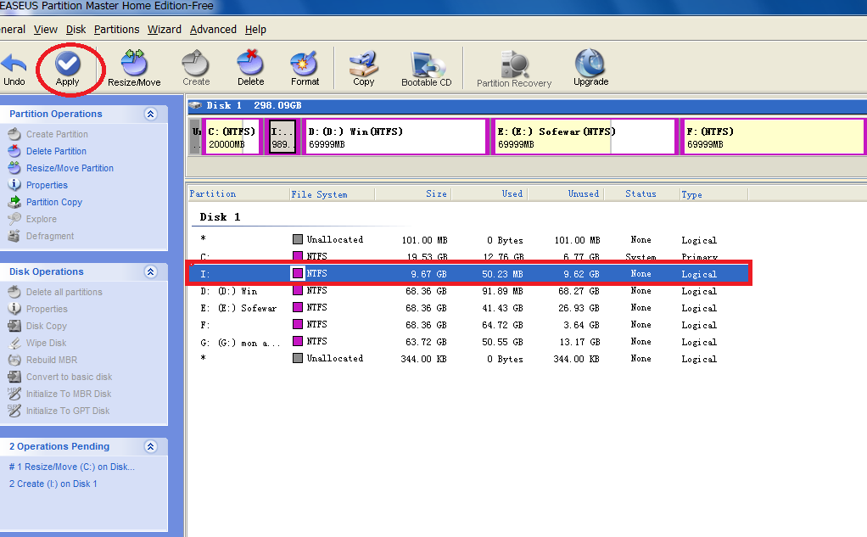
Task: Click magenta color swatch in I: row
Action: coord(298,273)
